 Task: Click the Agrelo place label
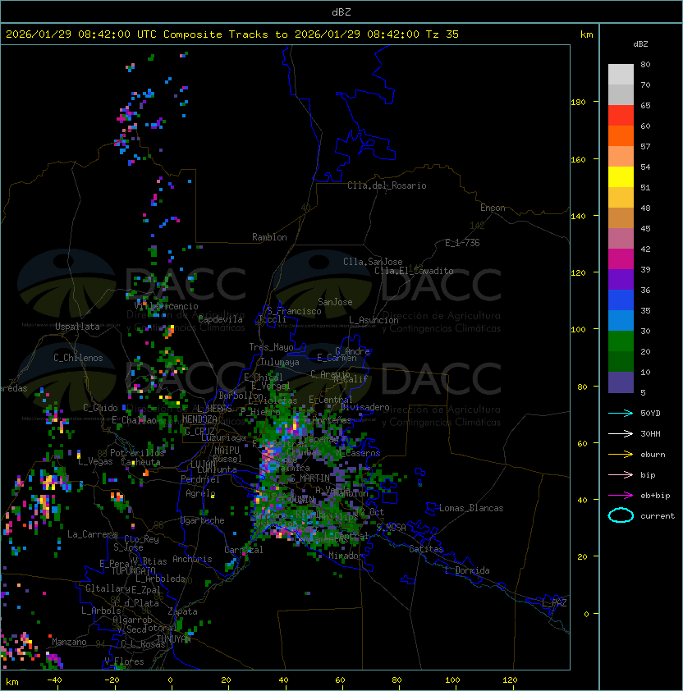[200, 493]
